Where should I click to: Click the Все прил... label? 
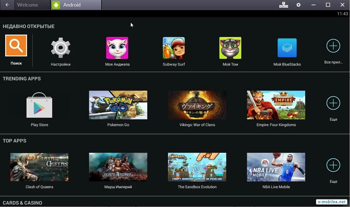coord(333,62)
